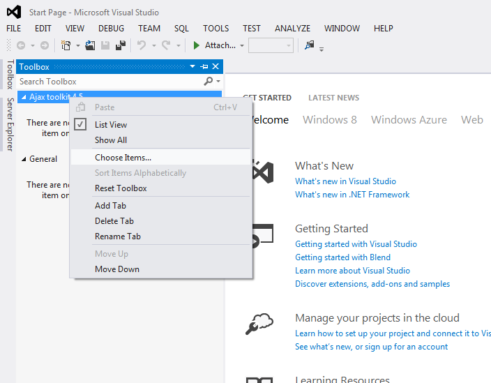Open the New Project dropdown arrow
Image resolution: width=491 pixels, height=383 pixels.
tap(78, 46)
